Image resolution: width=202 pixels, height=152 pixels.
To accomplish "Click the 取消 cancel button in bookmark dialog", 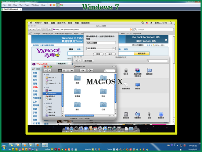I will pyautogui.click(x=98, y=54).
